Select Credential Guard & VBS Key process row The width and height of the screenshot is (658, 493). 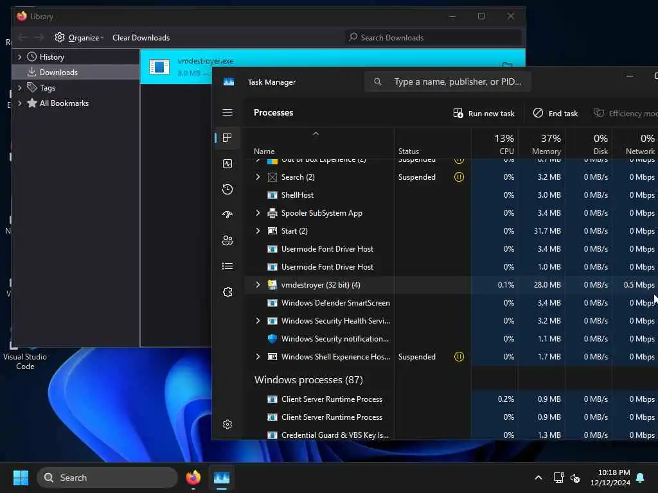[450, 435]
